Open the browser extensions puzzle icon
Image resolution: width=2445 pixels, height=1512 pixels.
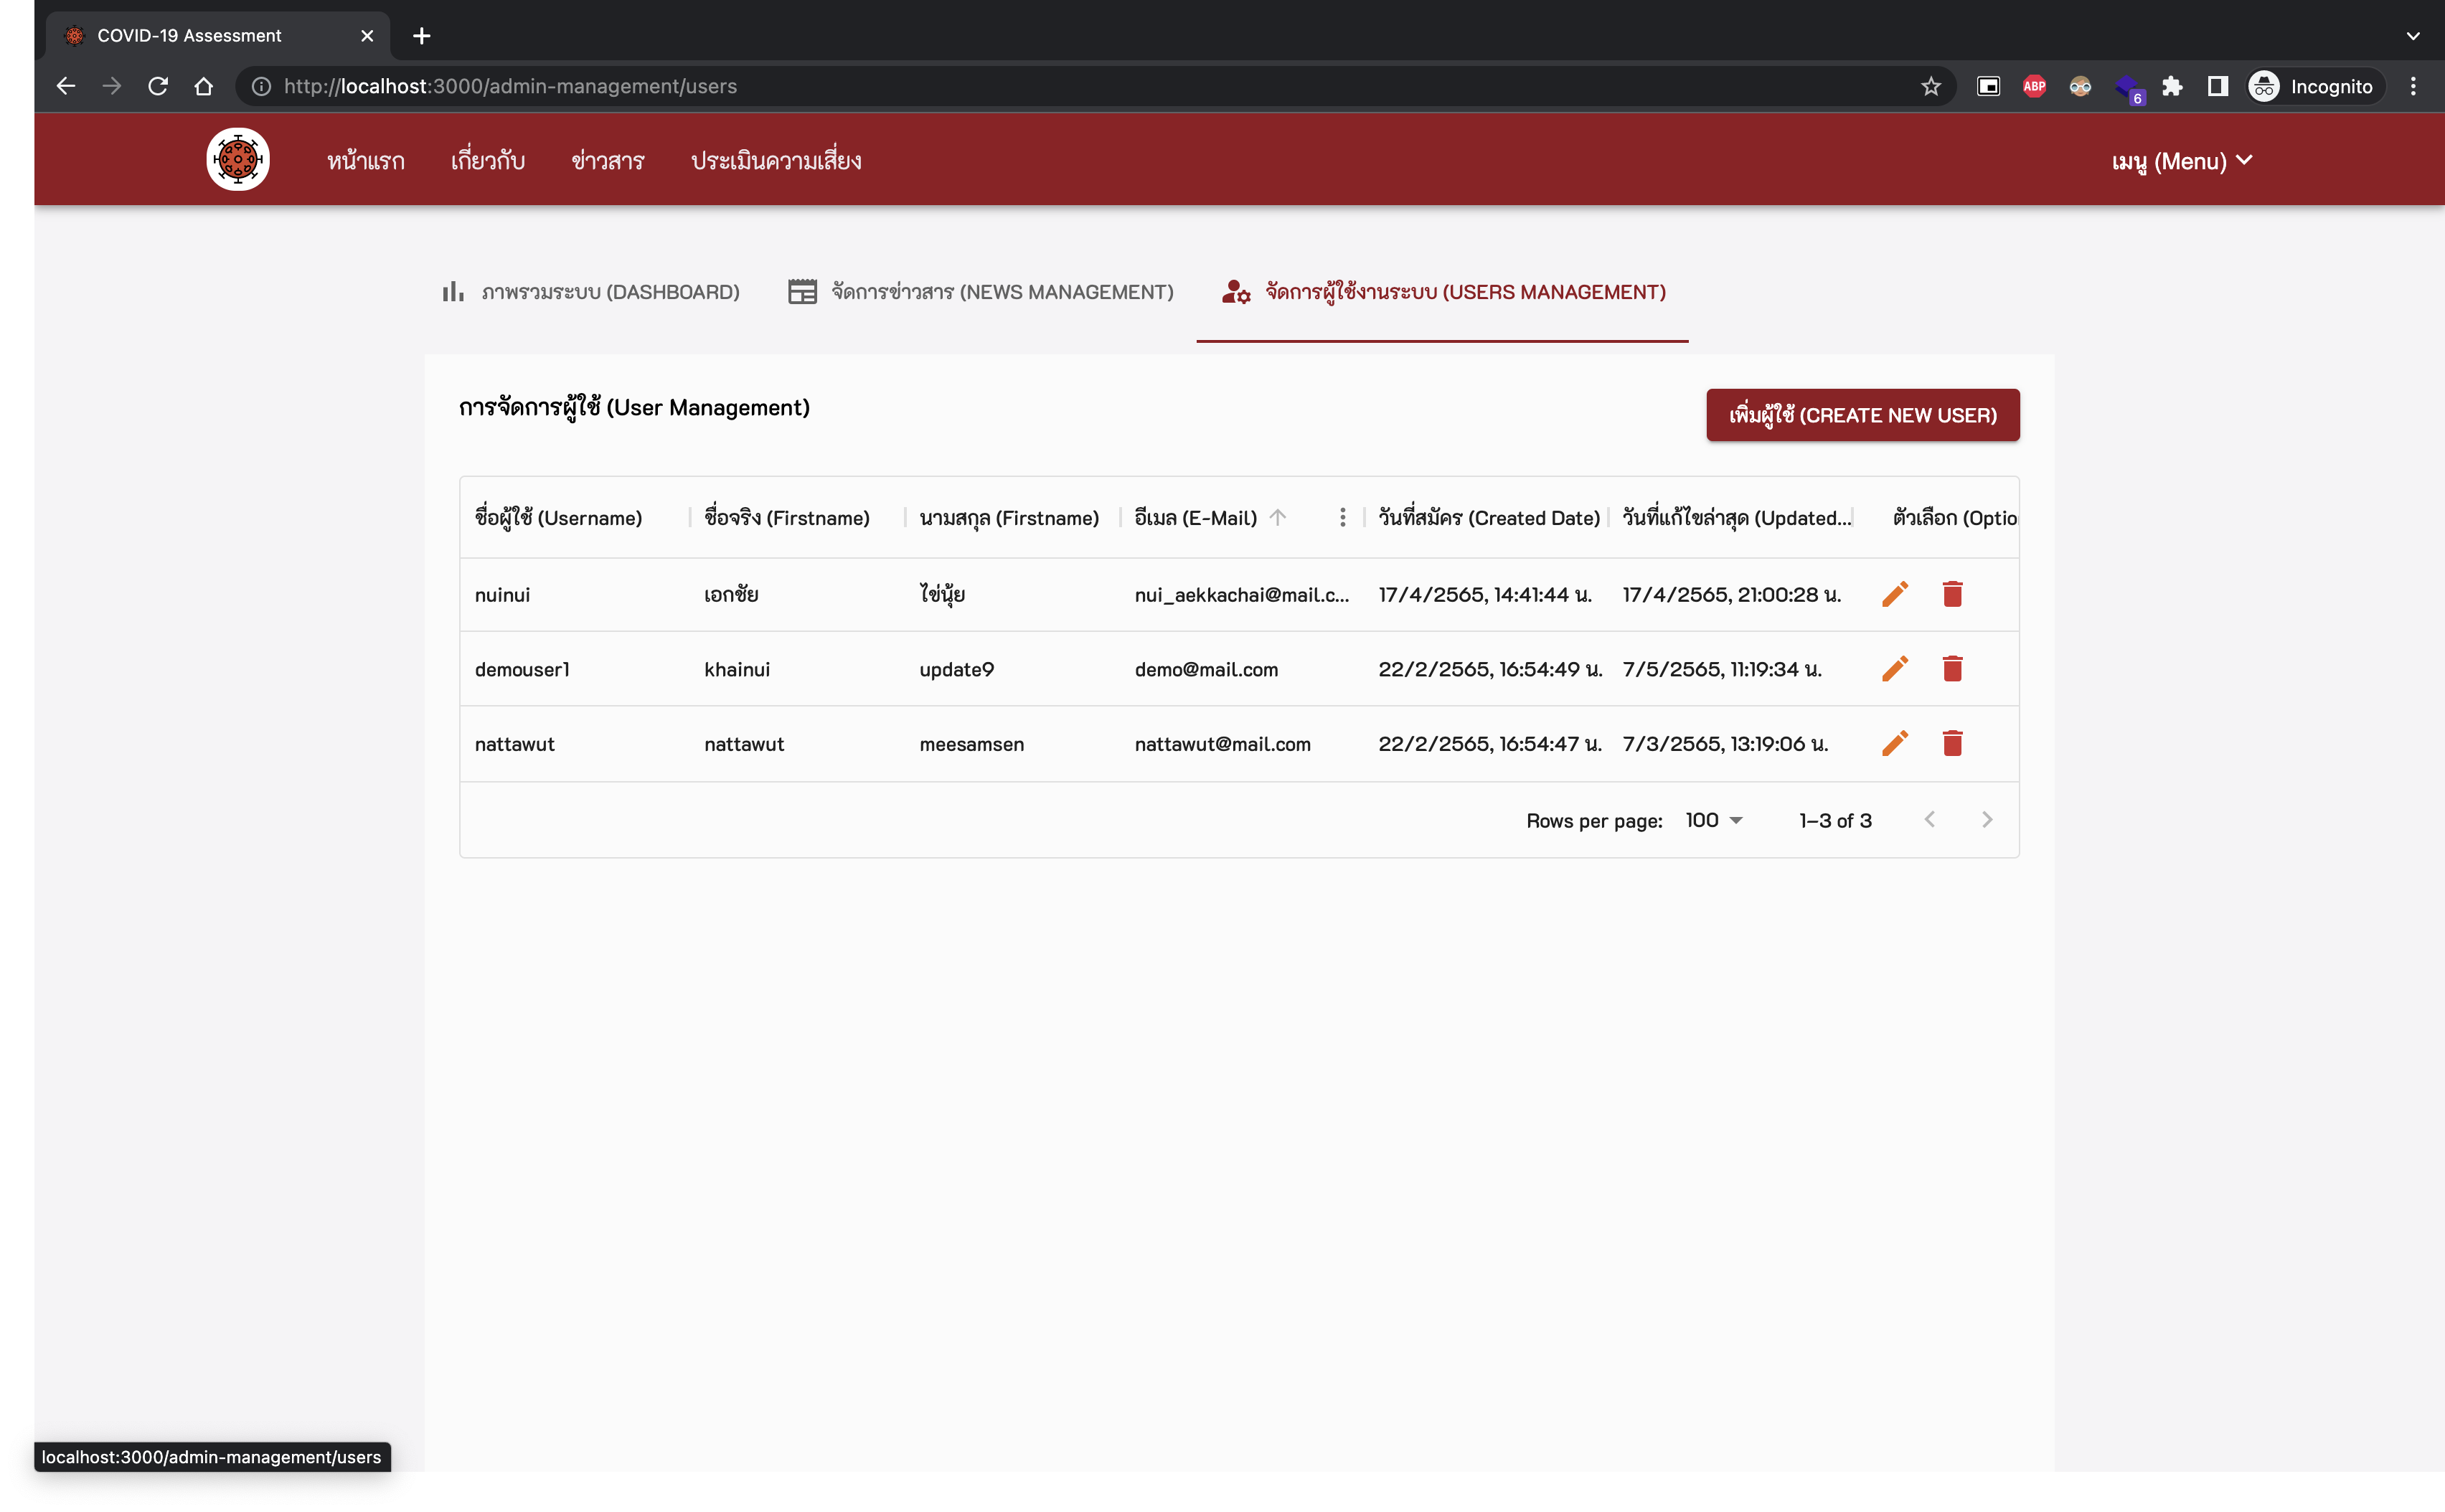click(x=2171, y=86)
